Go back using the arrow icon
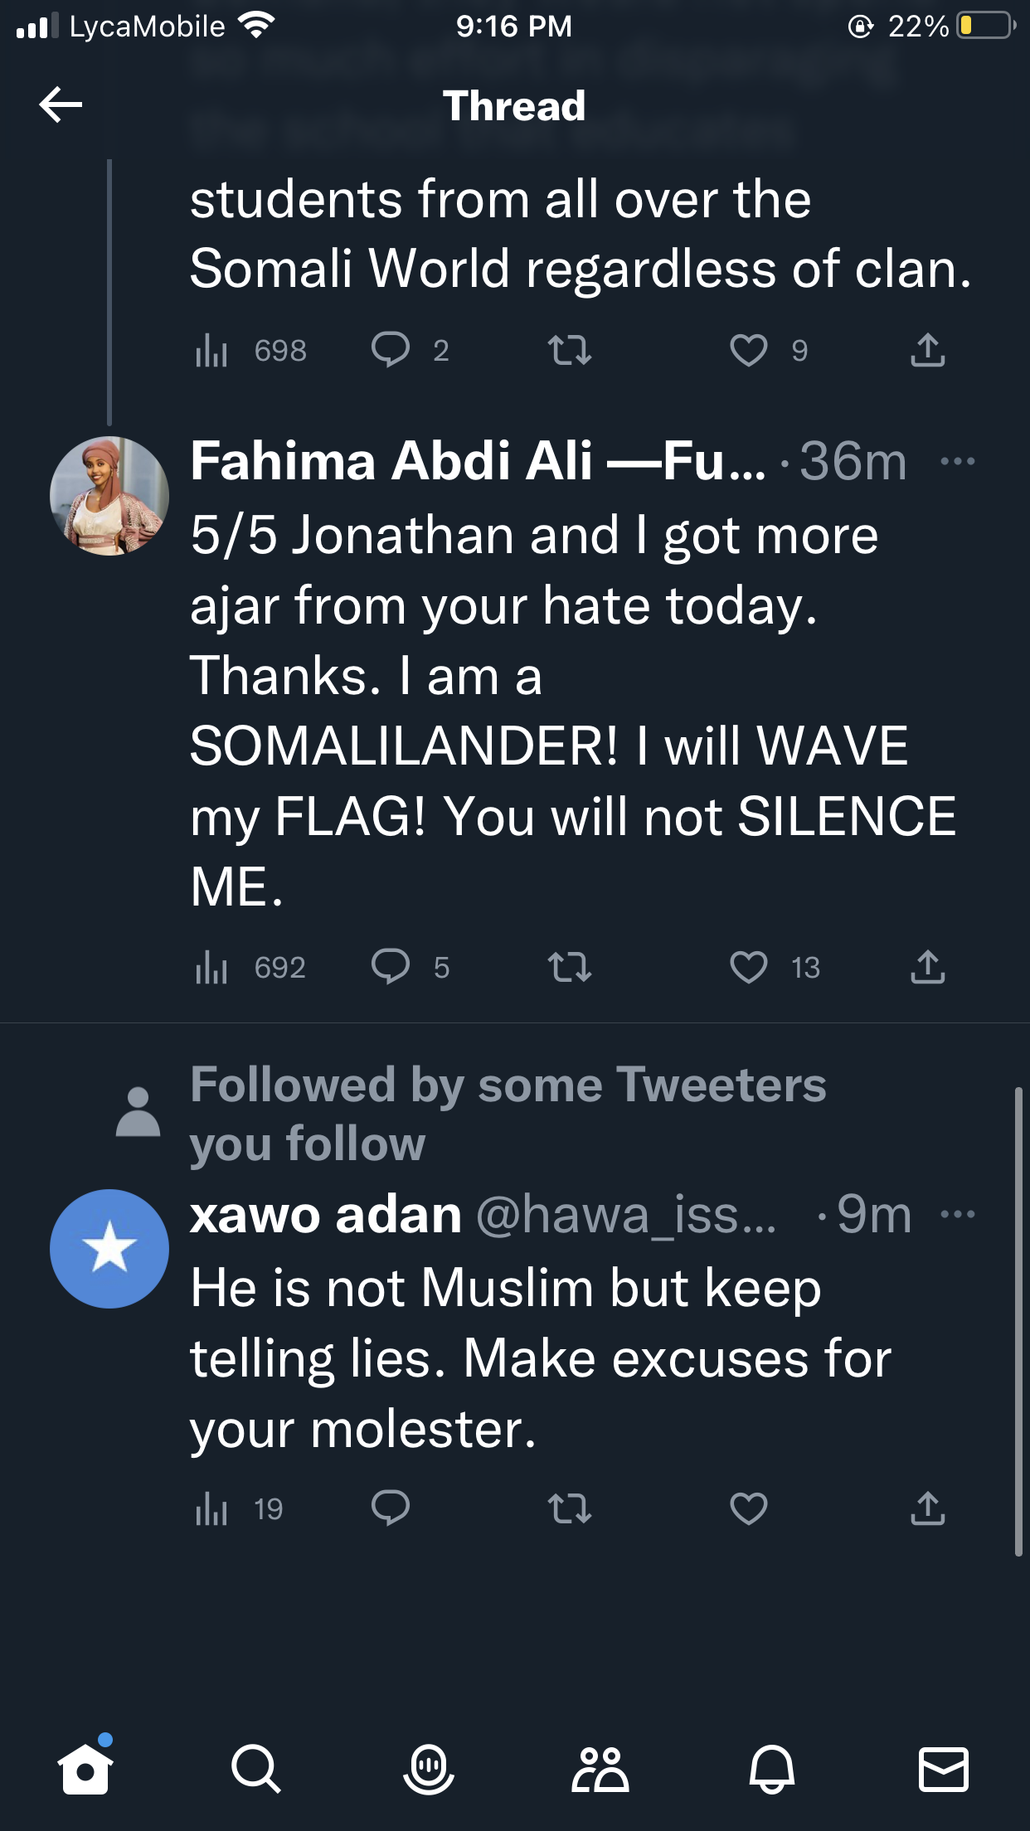1030x1831 pixels. tap(61, 105)
